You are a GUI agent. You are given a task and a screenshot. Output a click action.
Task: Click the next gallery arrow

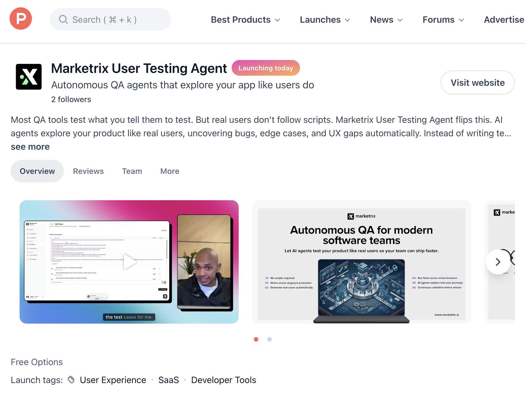pyautogui.click(x=498, y=262)
